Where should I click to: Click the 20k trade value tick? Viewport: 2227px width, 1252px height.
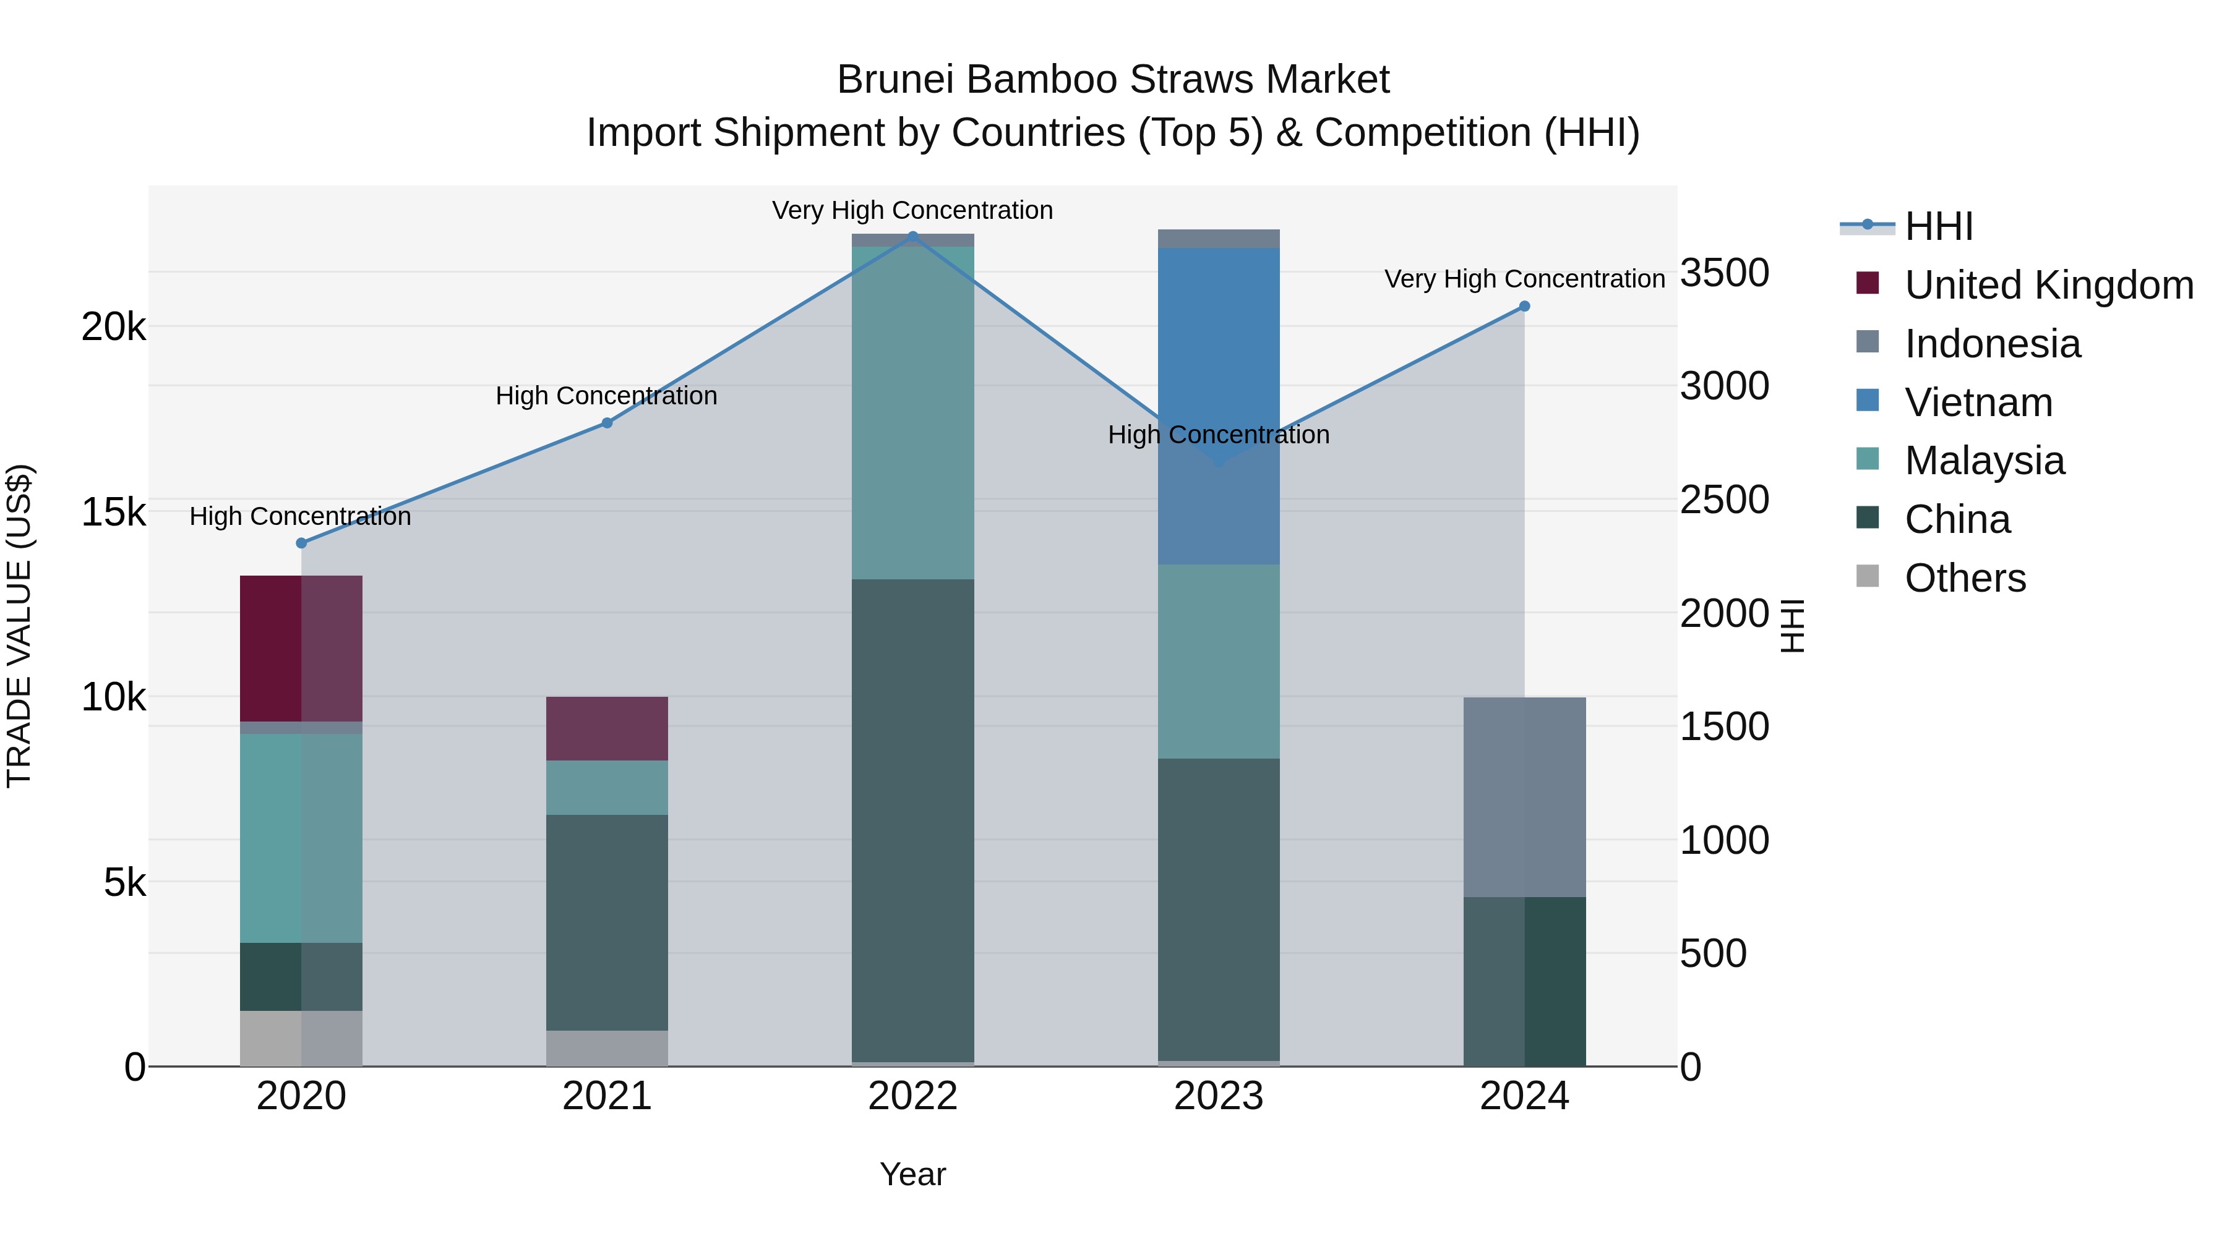(x=113, y=326)
